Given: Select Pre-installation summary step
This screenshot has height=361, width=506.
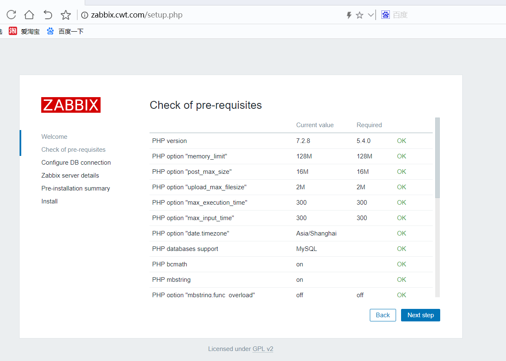Looking at the screenshot, I should 75,188.
